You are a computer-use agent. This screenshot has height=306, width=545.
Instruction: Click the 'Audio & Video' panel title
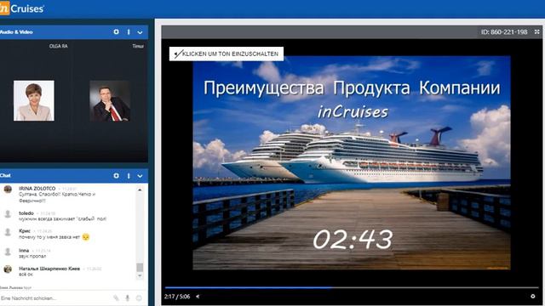16,32
